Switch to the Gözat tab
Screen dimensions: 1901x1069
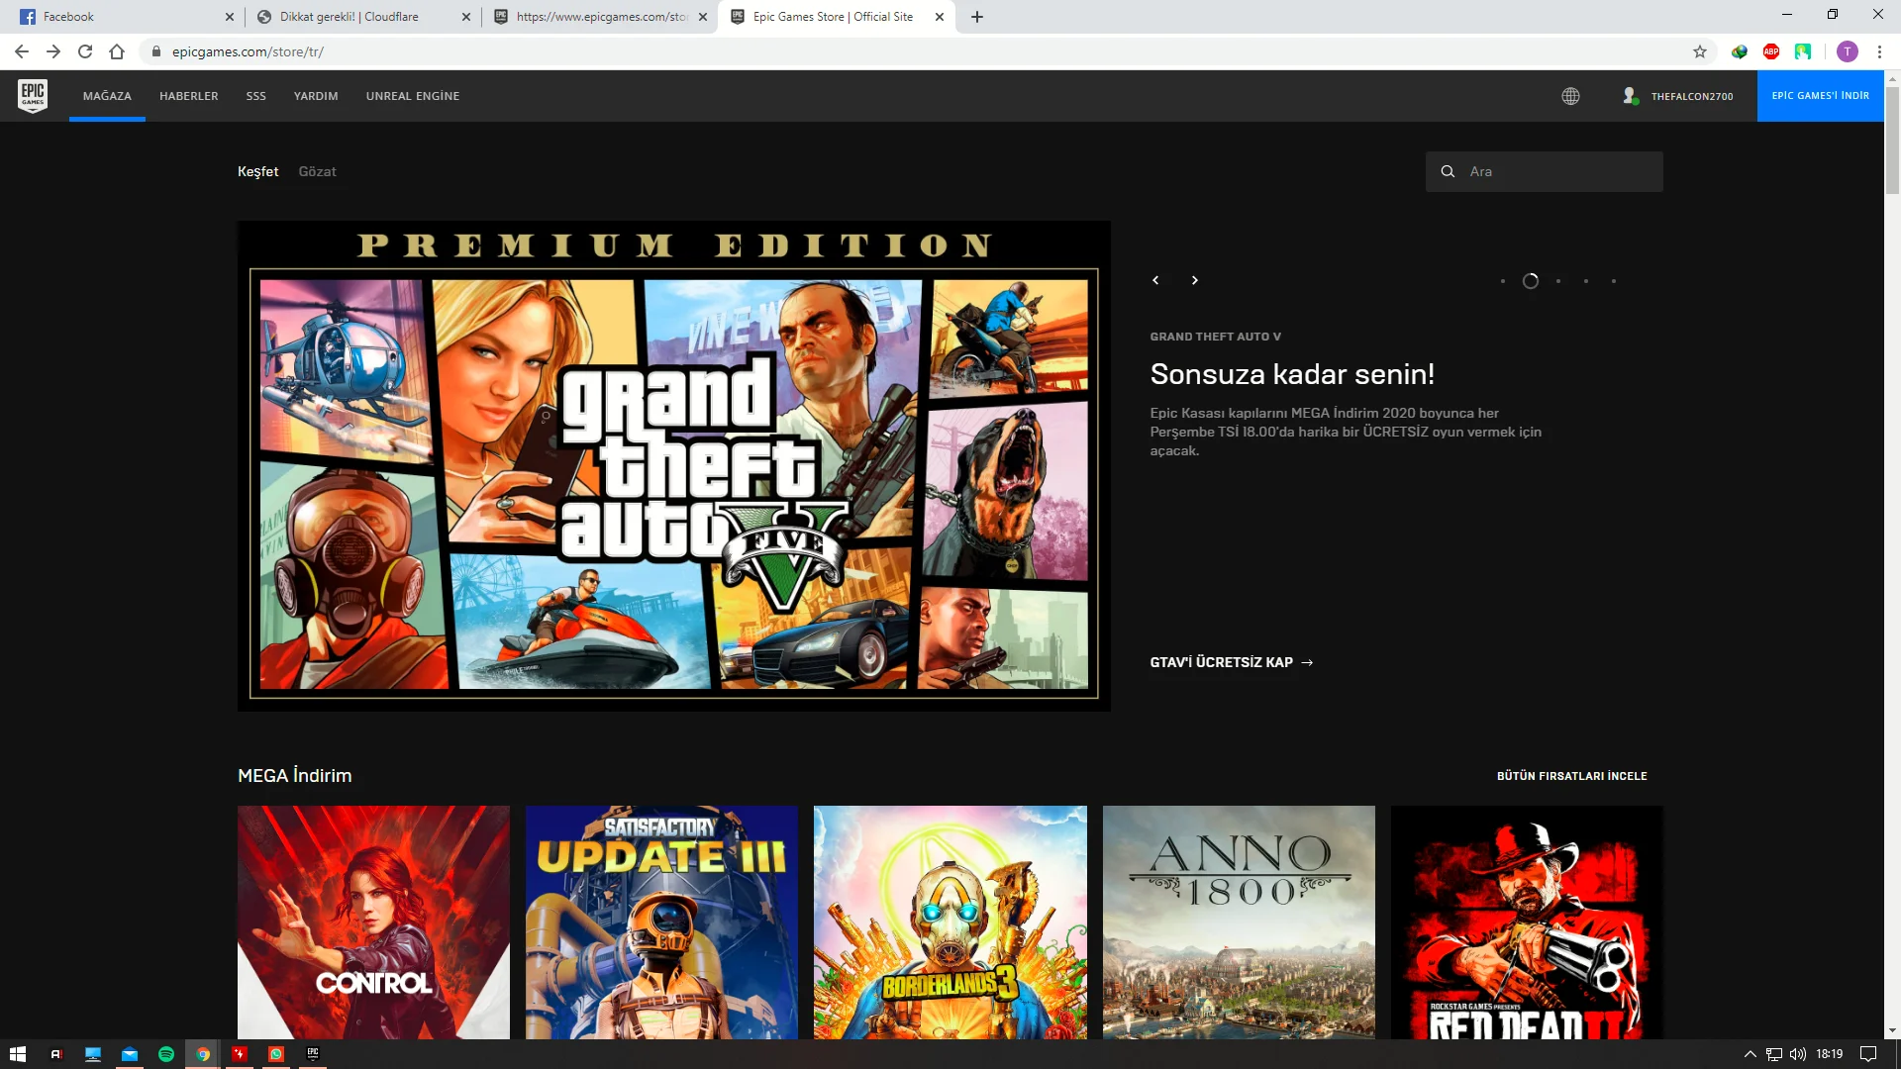(317, 171)
